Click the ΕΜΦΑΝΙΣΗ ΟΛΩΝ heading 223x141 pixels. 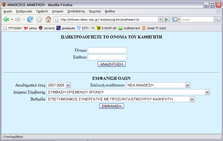point(112,78)
